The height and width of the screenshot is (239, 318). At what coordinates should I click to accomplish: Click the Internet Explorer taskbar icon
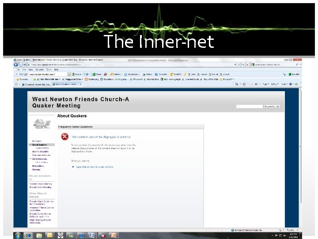pos(28,235)
